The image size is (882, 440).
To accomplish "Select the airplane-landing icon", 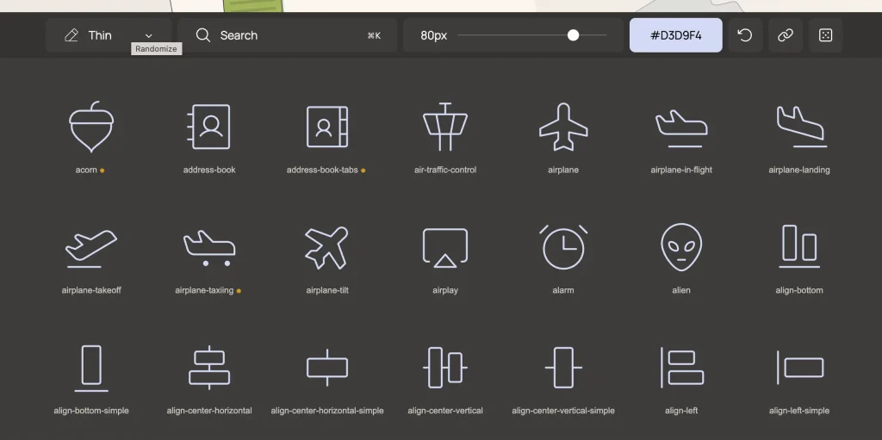I will 799,127.
